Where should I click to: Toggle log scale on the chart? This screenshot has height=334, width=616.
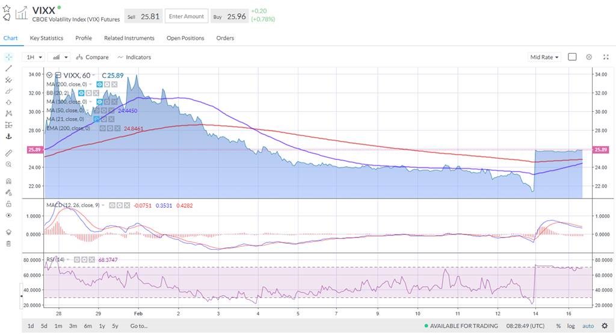click(x=571, y=326)
